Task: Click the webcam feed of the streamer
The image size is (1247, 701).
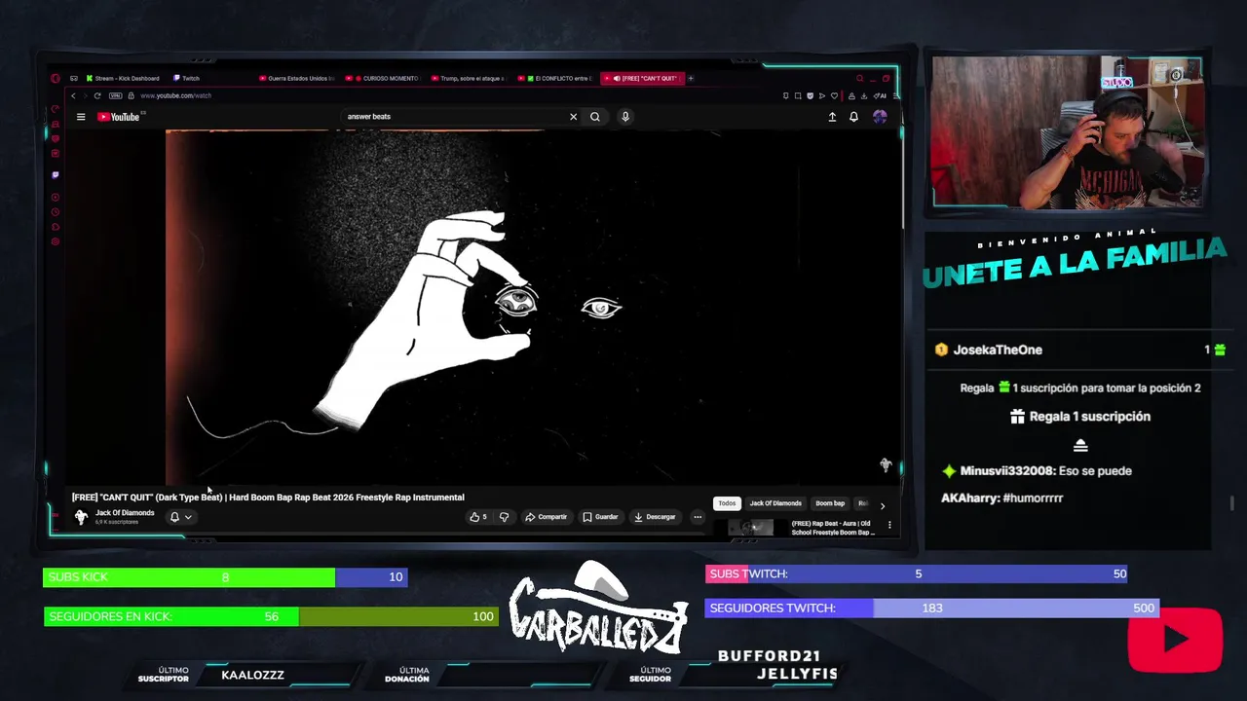Action: [x=1067, y=131]
